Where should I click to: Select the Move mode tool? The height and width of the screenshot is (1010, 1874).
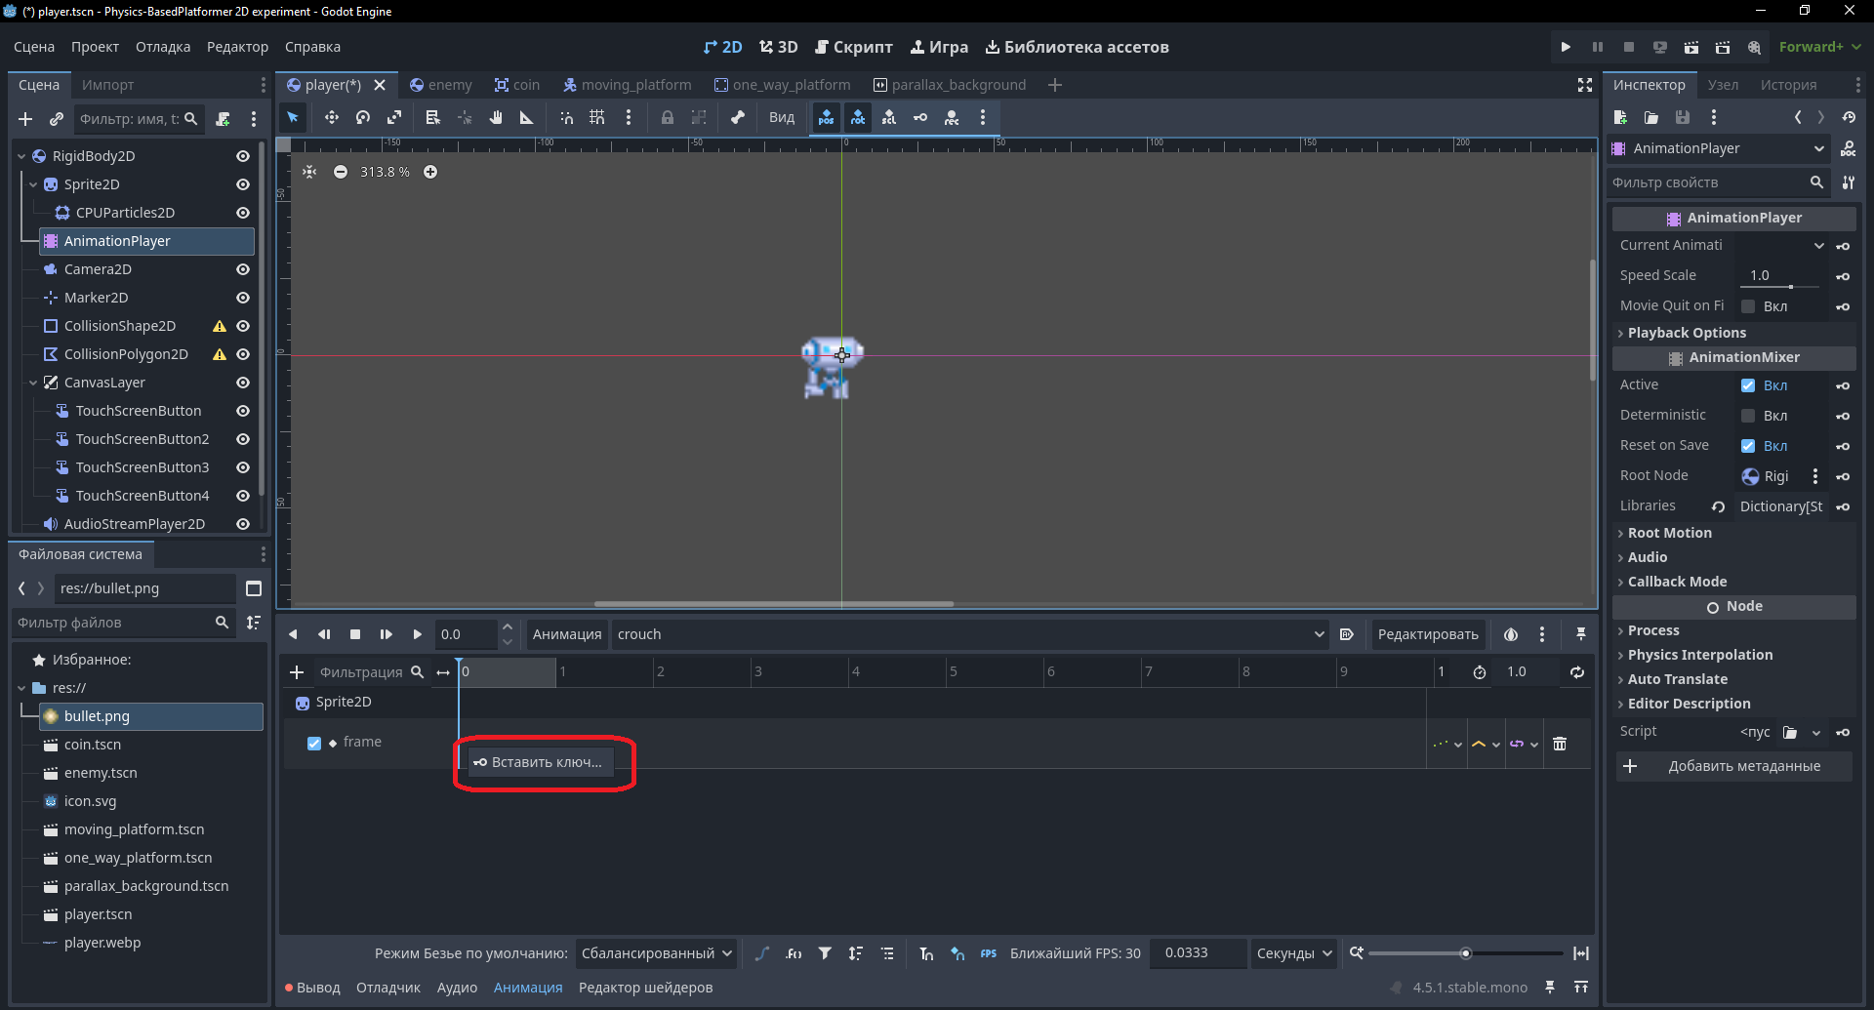(x=332, y=117)
